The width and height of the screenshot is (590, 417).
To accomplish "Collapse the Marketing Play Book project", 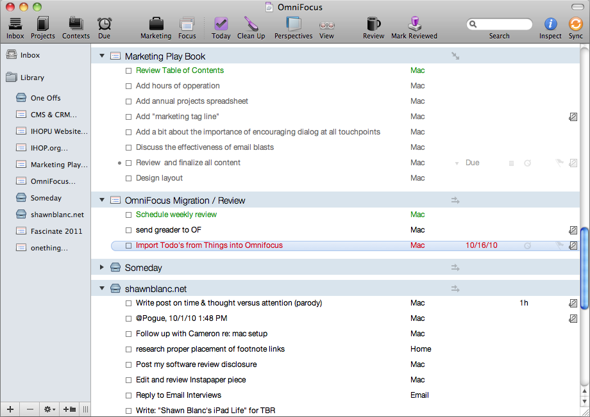I will click(102, 56).
